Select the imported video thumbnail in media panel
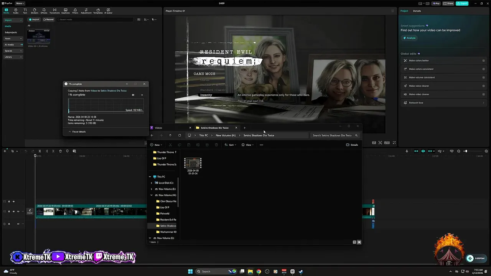 tap(38, 37)
